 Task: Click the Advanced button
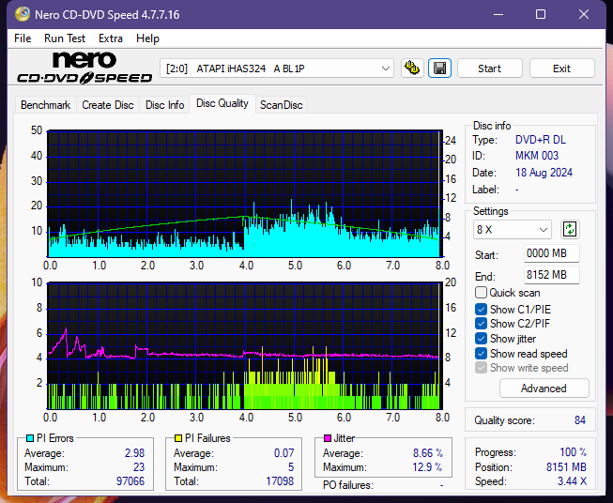click(x=544, y=389)
